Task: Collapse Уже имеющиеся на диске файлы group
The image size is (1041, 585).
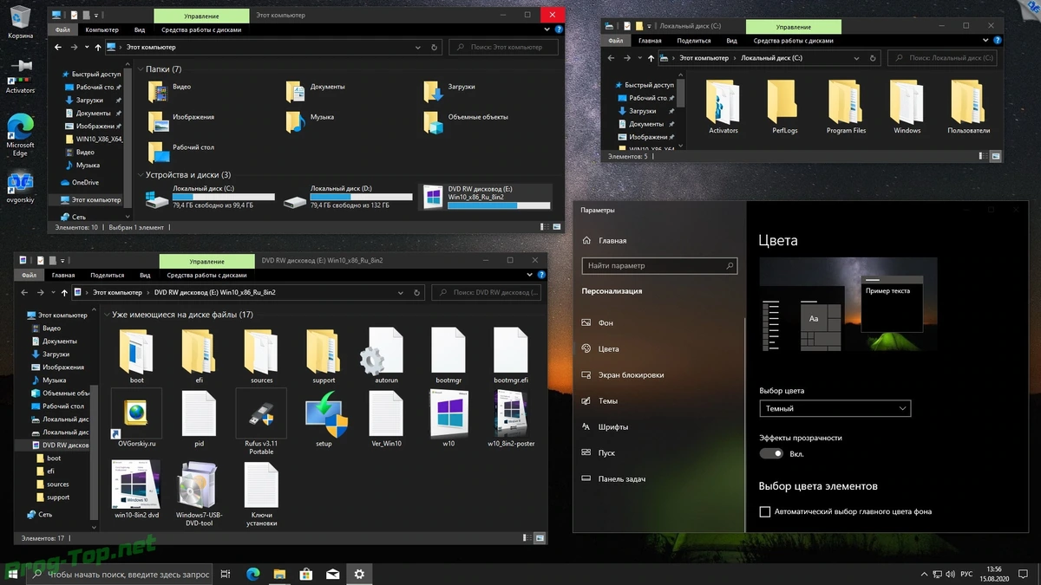Action: (x=106, y=315)
